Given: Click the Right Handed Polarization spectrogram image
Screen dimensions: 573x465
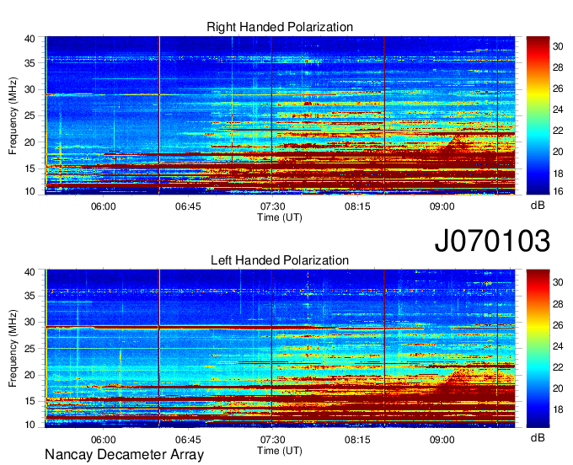Looking at the screenshot, I should [280, 115].
